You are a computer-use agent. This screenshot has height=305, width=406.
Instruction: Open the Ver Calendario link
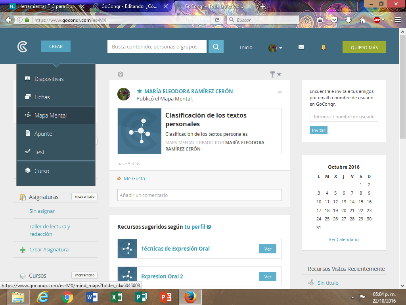pos(344,239)
